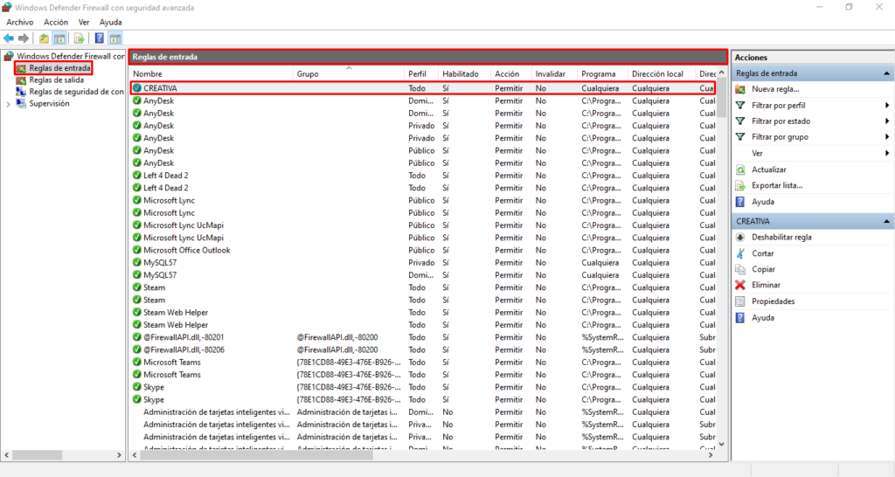Select the Left 4 Dead 2 first row
The height and width of the screenshot is (477, 895).
422,176
